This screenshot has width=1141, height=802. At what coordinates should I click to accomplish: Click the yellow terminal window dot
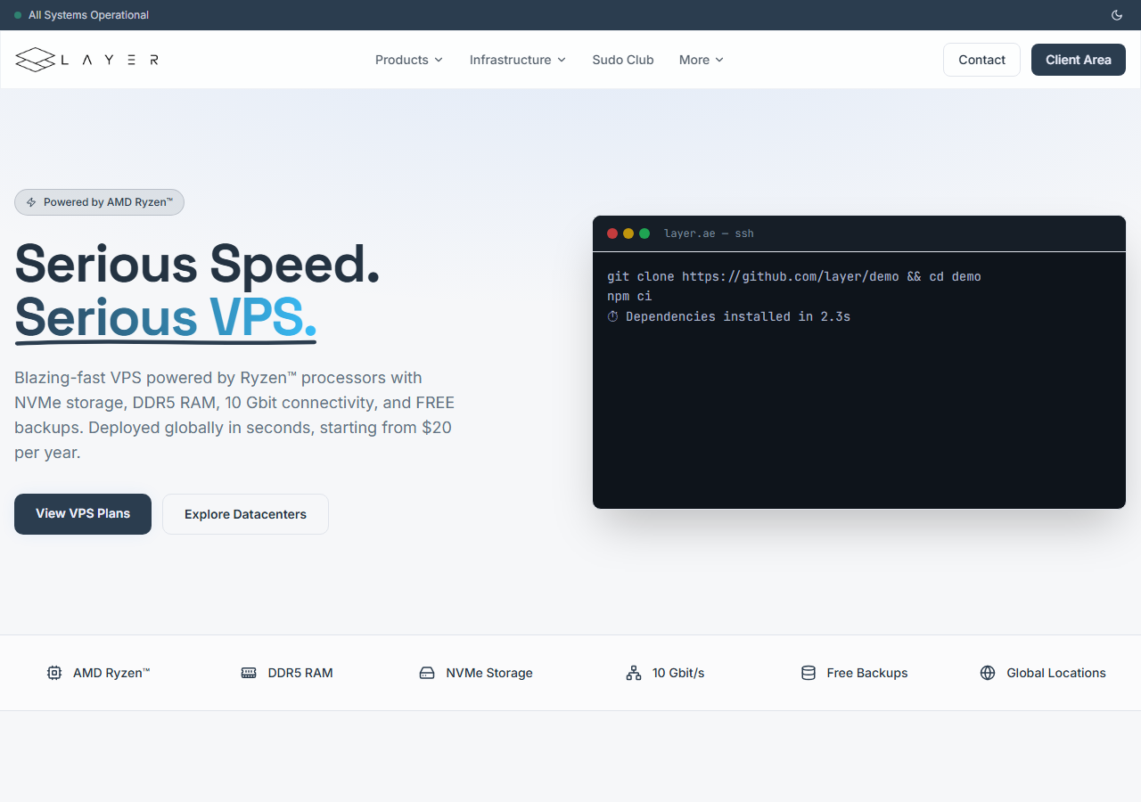pos(628,233)
